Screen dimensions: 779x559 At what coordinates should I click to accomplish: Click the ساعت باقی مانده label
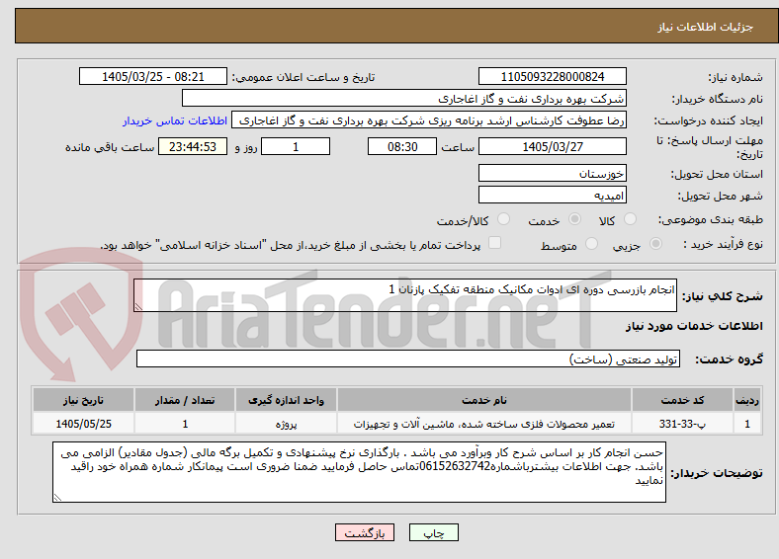pos(110,147)
